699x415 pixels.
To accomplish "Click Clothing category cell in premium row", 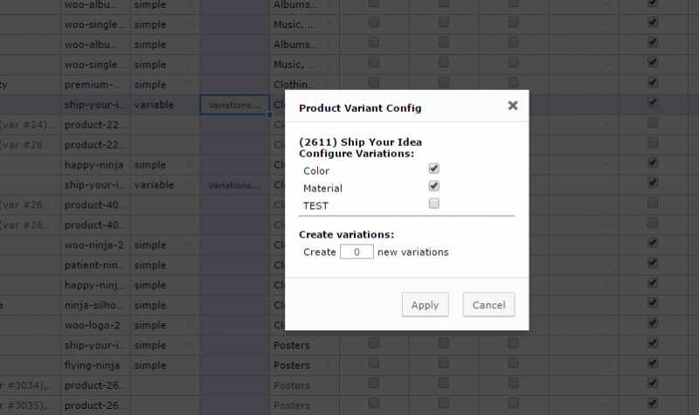I will pos(297,85).
